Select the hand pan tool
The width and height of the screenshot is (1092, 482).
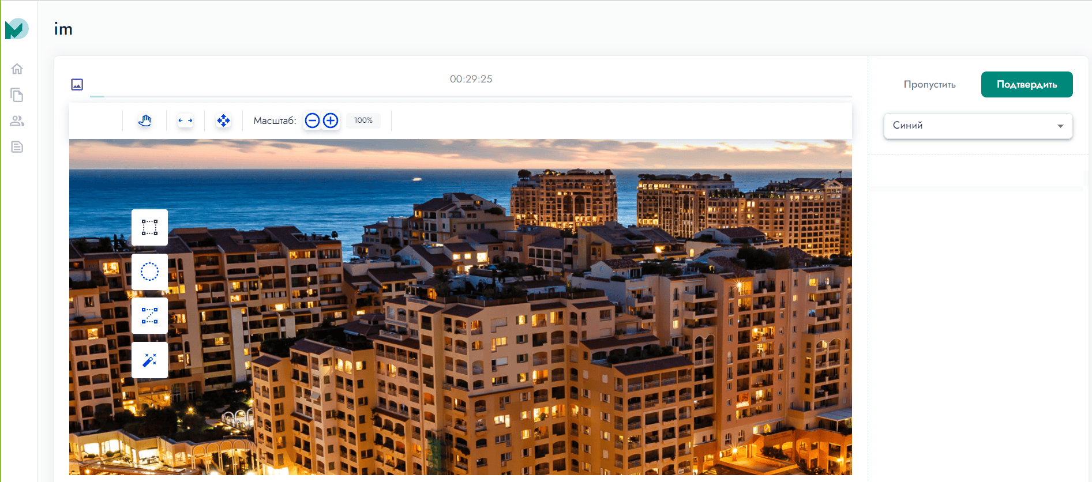[x=145, y=120]
